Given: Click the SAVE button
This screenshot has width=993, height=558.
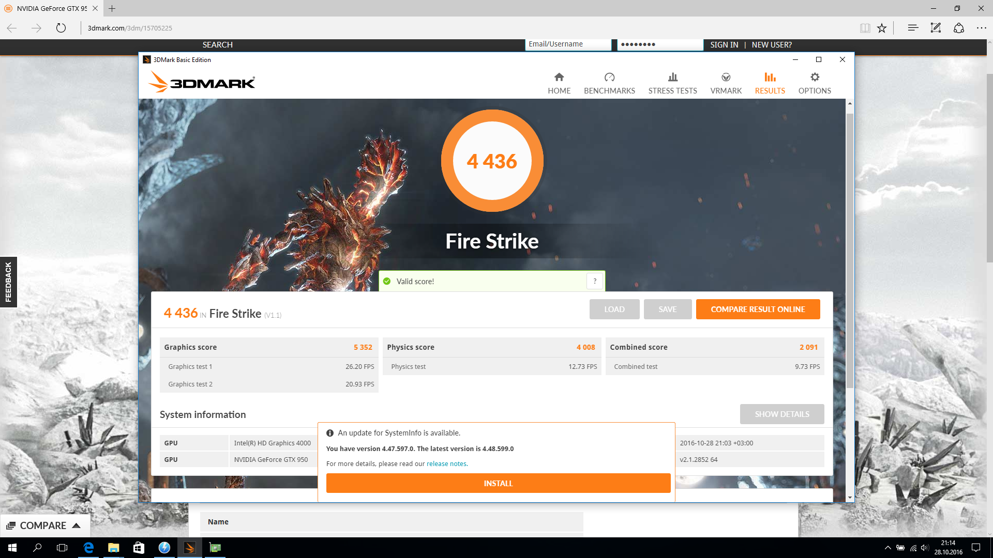Looking at the screenshot, I should (668, 309).
